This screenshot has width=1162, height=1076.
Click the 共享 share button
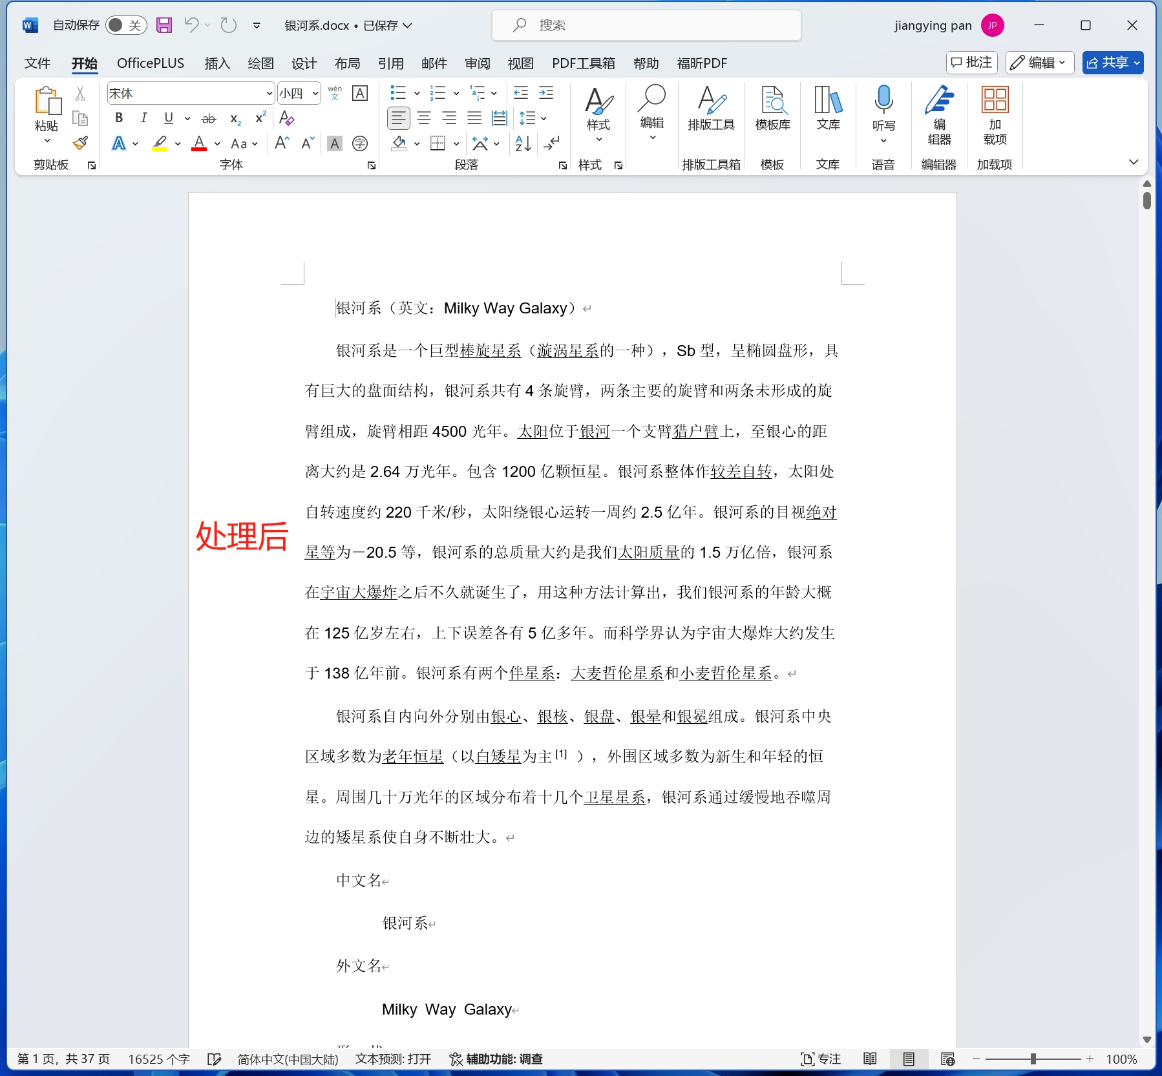1113,63
